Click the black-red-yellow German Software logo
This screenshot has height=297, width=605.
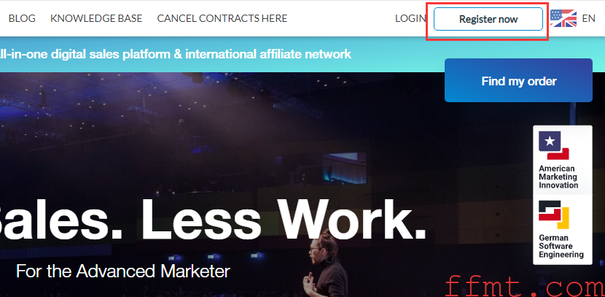tap(554, 215)
